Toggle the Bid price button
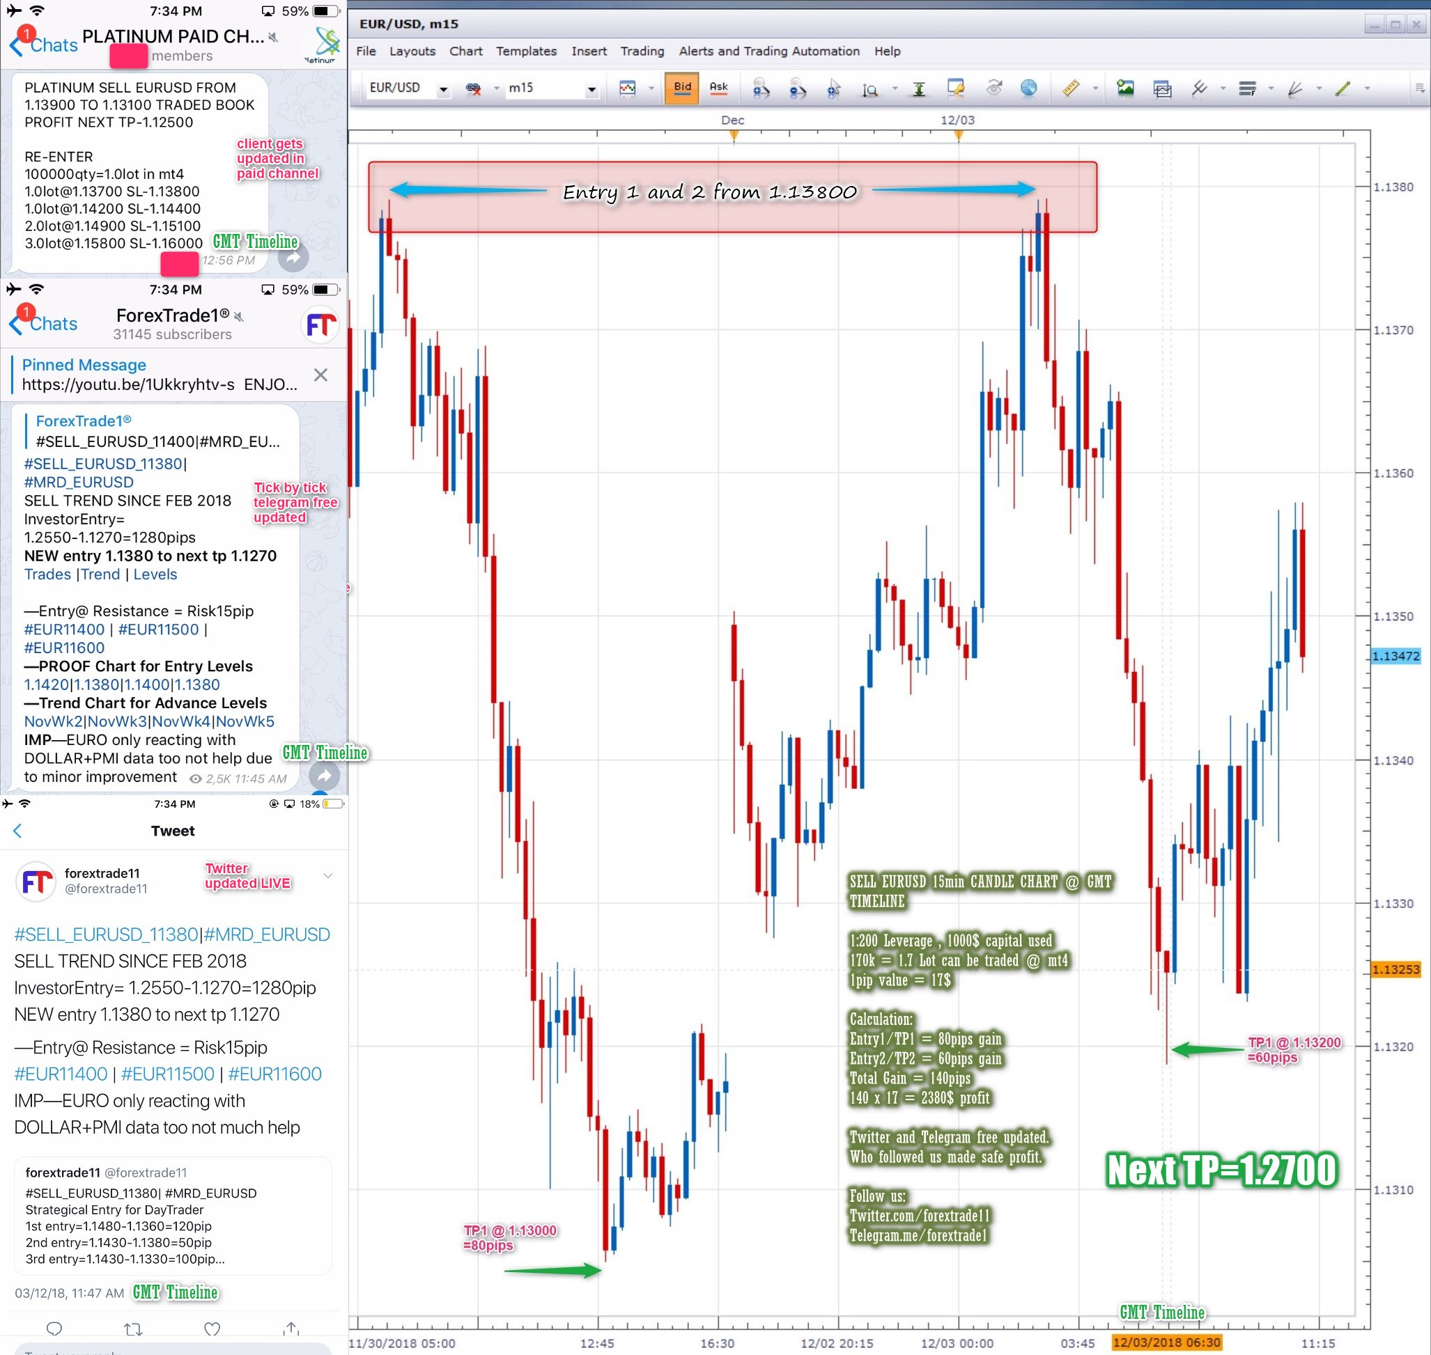 coord(682,88)
